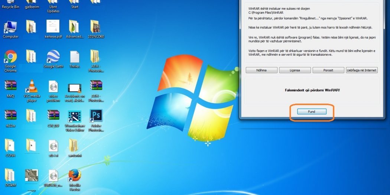Select the Adobe Photoshop shortcut icon
This screenshot has width=390, height=195.
[96, 116]
